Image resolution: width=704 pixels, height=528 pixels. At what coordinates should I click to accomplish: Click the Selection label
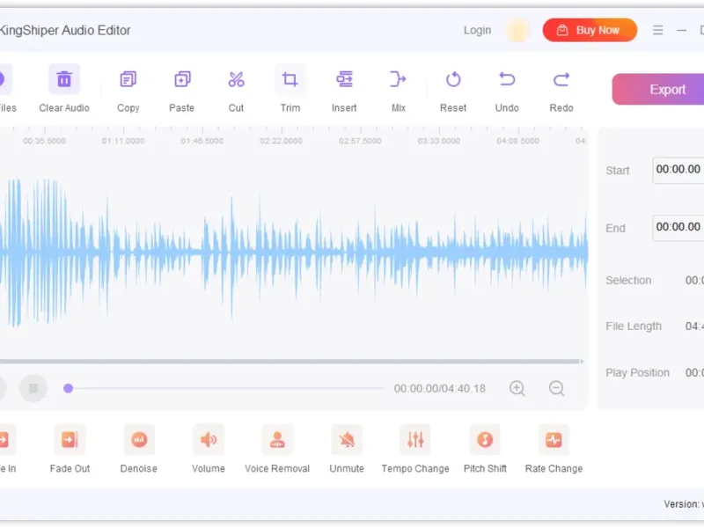628,280
